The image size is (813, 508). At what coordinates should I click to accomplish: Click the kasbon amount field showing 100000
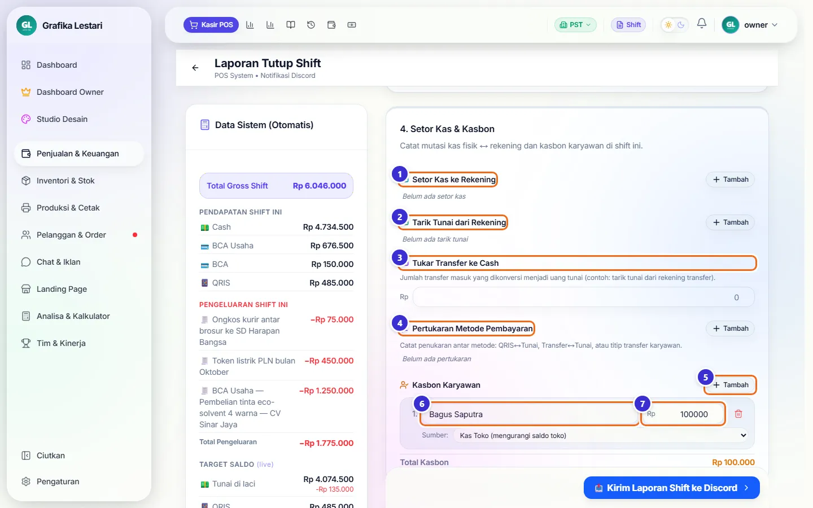[x=683, y=414]
